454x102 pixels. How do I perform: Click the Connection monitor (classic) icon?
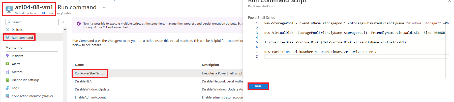[8, 96]
